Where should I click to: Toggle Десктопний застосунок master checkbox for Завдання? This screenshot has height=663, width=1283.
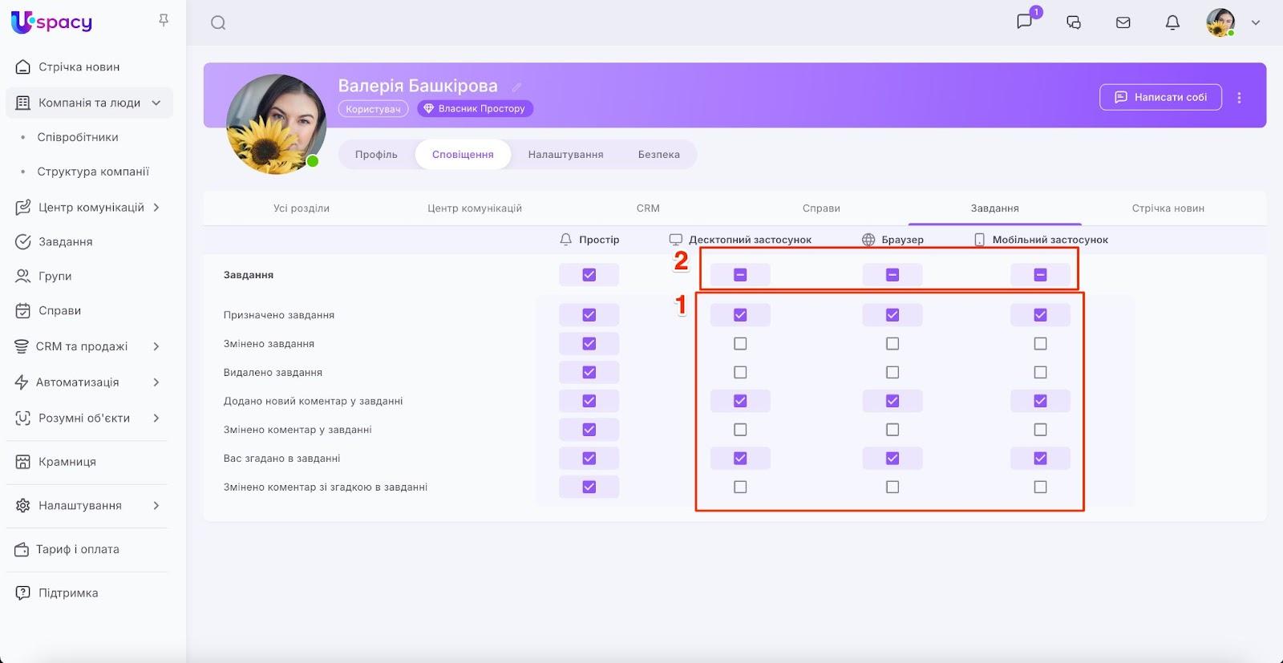click(739, 275)
